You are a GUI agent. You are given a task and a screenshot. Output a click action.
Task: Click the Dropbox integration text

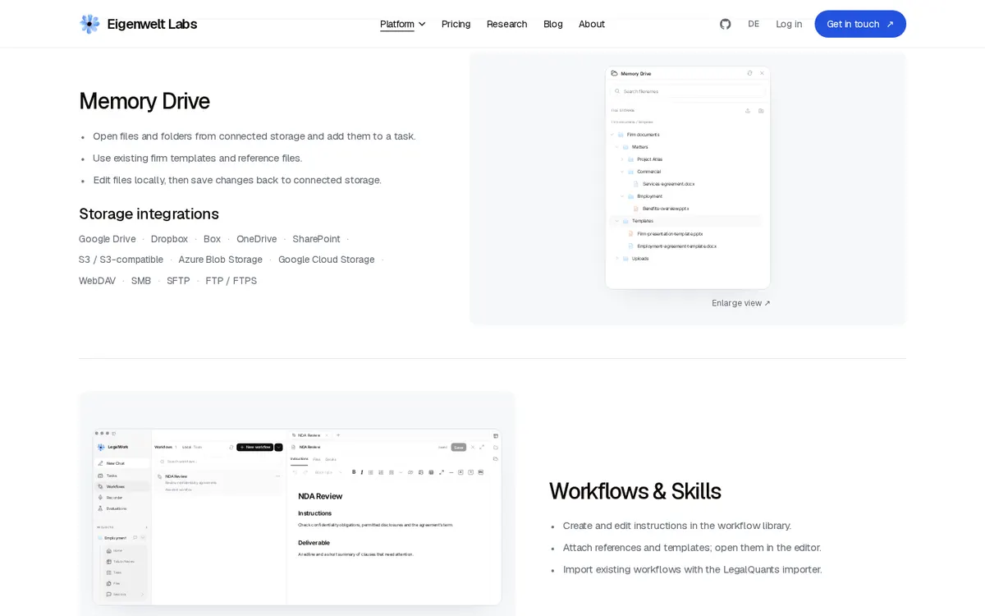[169, 239]
